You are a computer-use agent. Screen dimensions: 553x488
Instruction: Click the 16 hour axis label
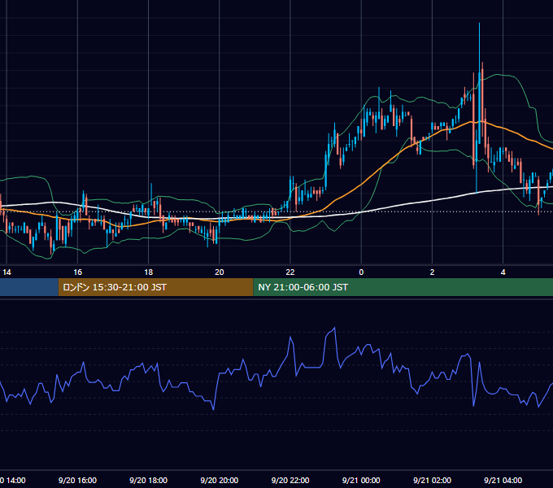pyautogui.click(x=77, y=272)
